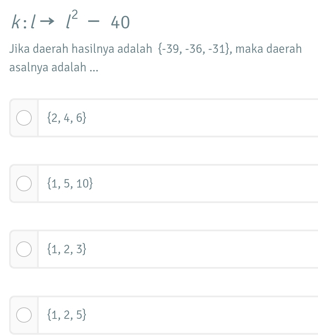Pick the radio button beside {1, 2, 5}
The width and height of the screenshot is (318, 335).
pyautogui.click(x=24, y=315)
